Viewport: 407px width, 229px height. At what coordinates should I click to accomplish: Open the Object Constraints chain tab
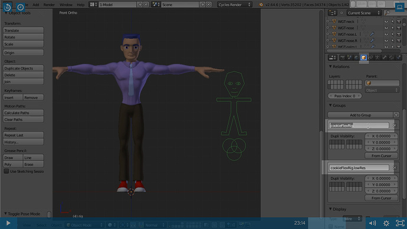click(370, 58)
